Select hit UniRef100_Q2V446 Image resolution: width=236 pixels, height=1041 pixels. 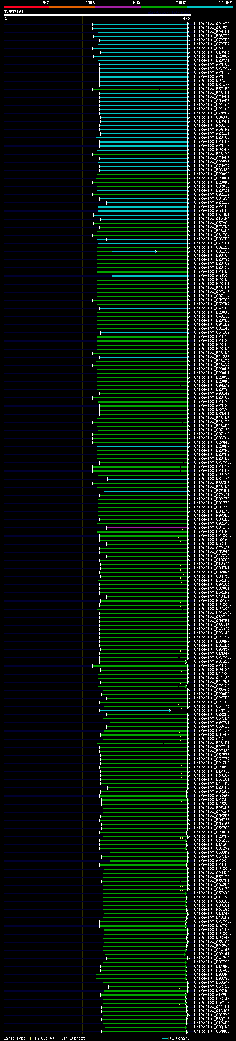pos(211,442)
